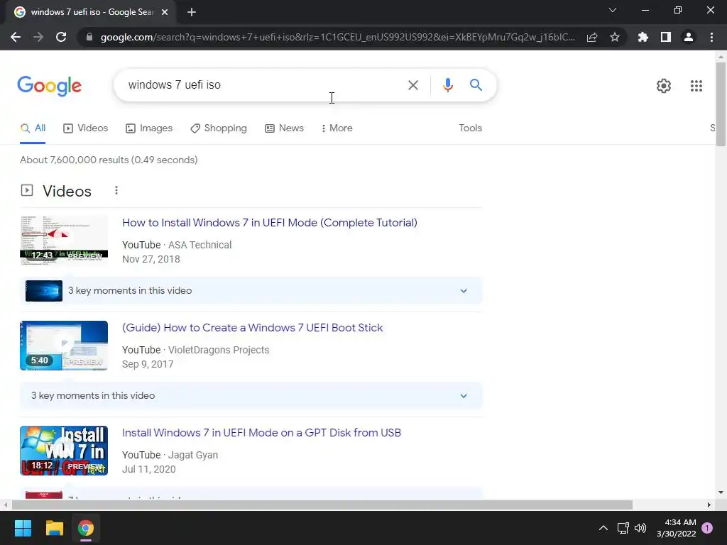Go to Google homepage via logo

click(x=50, y=86)
